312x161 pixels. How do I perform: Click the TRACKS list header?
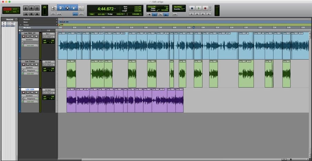pyautogui.click(x=9, y=20)
